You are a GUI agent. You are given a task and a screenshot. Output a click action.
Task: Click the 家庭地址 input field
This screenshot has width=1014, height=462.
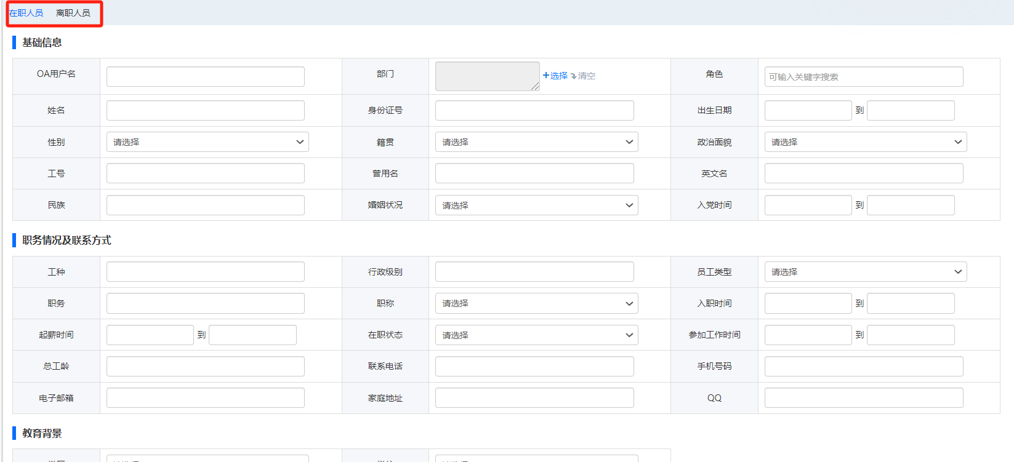tap(534, 398)
